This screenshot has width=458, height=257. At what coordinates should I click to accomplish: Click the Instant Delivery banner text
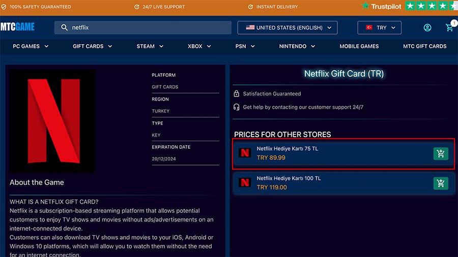tap(277, 7)
